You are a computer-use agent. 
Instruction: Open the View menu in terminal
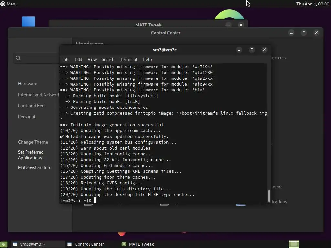click(x=92, y=59)
